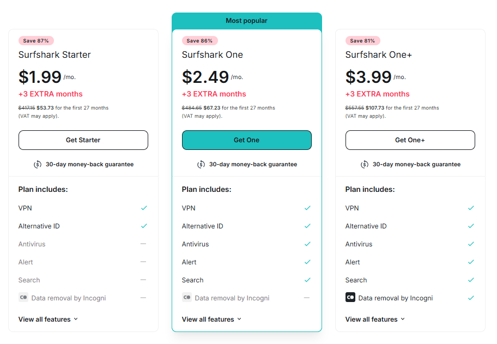Click the Antivirus checkmark in Surfshark One
The width and height of the screenshot is (497, 344).
pos(307,244)
